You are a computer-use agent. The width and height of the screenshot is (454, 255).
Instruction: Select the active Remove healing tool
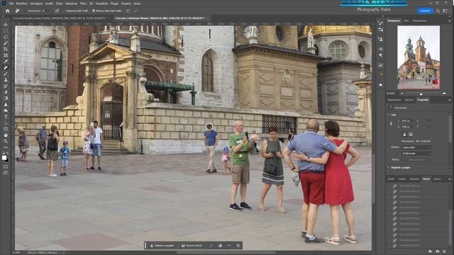(6, 67)
